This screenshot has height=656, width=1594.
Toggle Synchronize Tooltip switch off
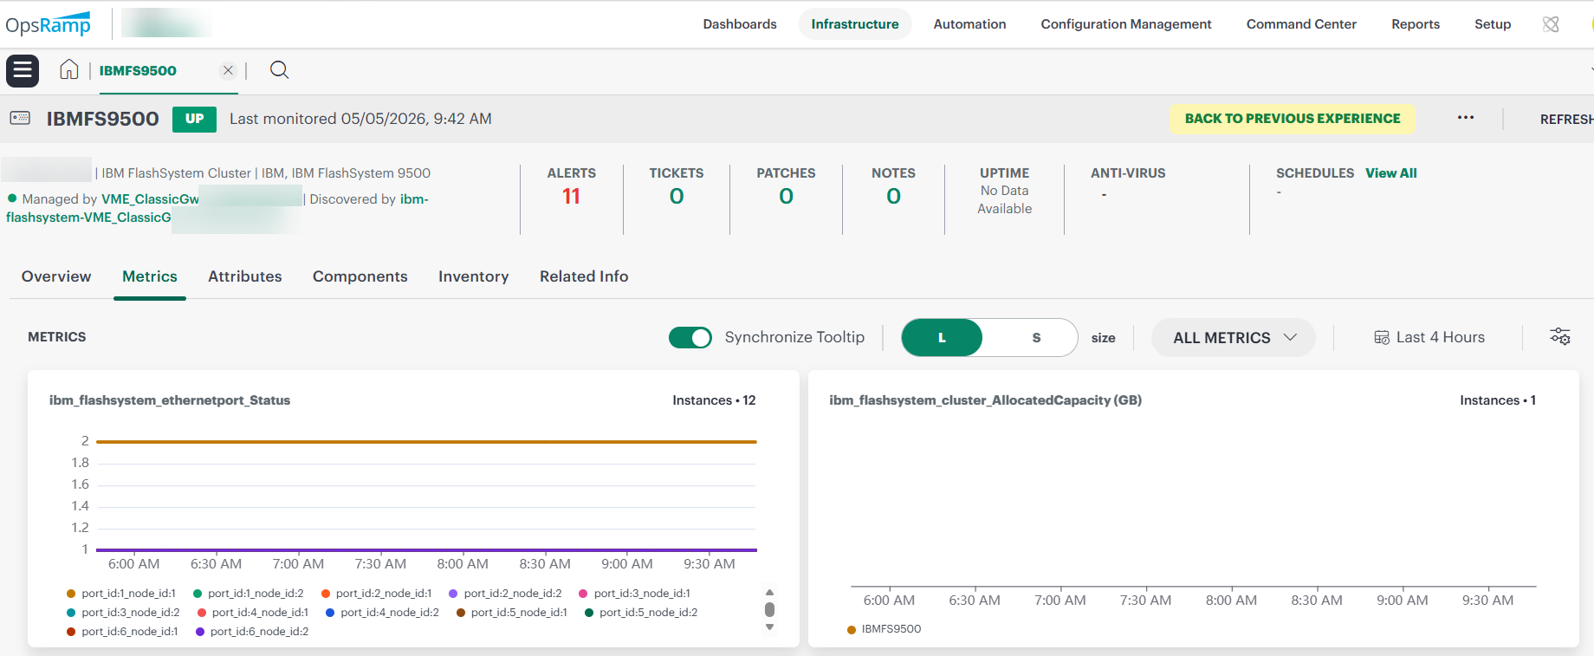690,337
